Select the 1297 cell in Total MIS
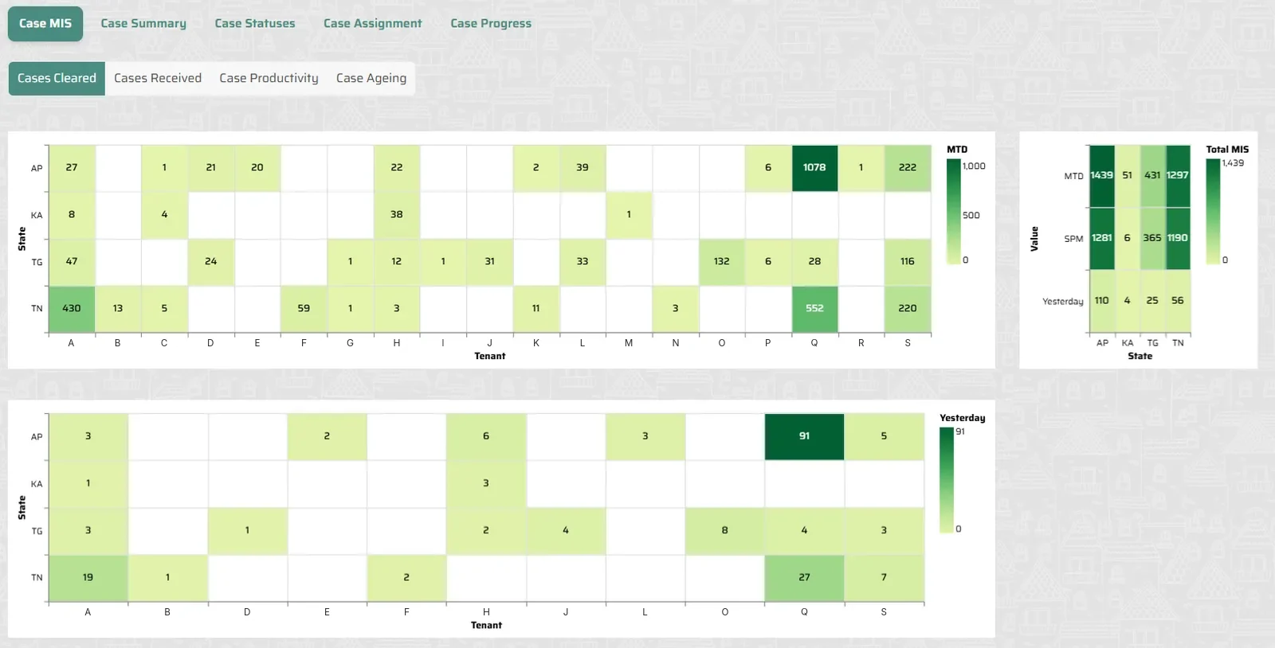The width and height of the screenshot is (1275, 648). click(x=1178, y=176)
